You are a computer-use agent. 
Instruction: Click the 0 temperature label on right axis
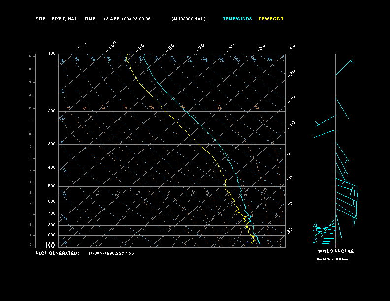point(289,154)
